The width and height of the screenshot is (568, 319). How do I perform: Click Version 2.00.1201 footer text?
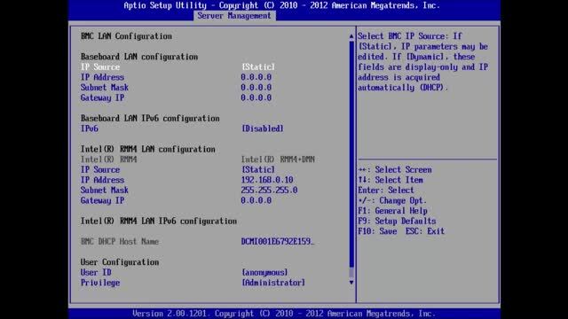click(x=284, y=314)
